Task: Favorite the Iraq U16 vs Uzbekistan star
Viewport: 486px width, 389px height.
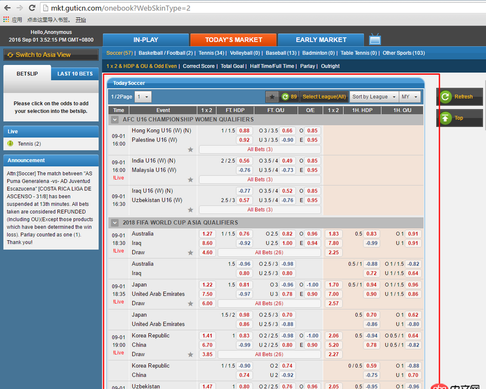Action: pyautogui.click(x=190, y=210)
